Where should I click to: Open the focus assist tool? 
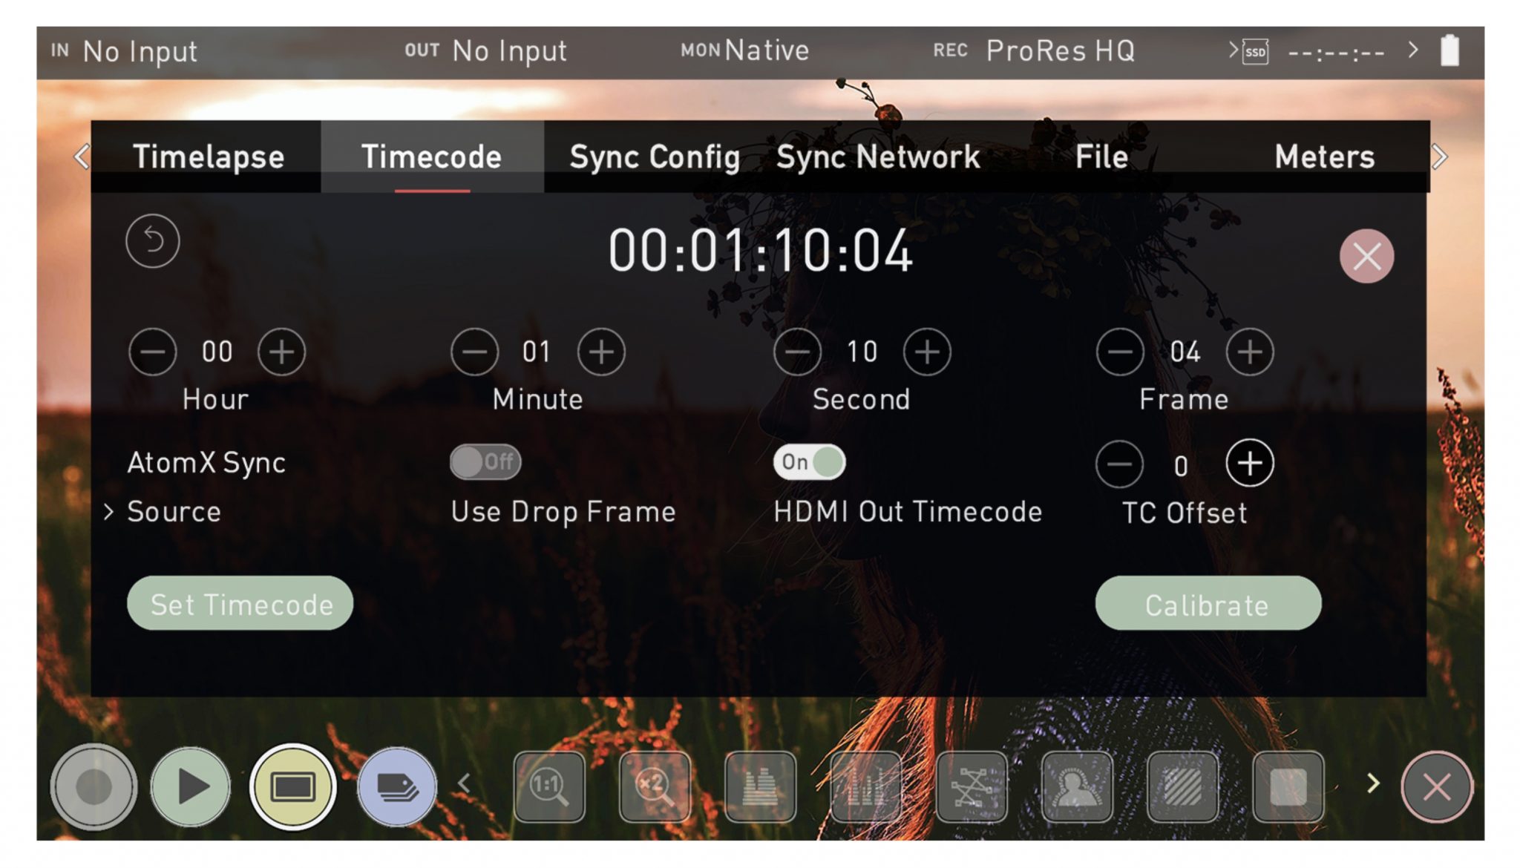coord(1077,786)
